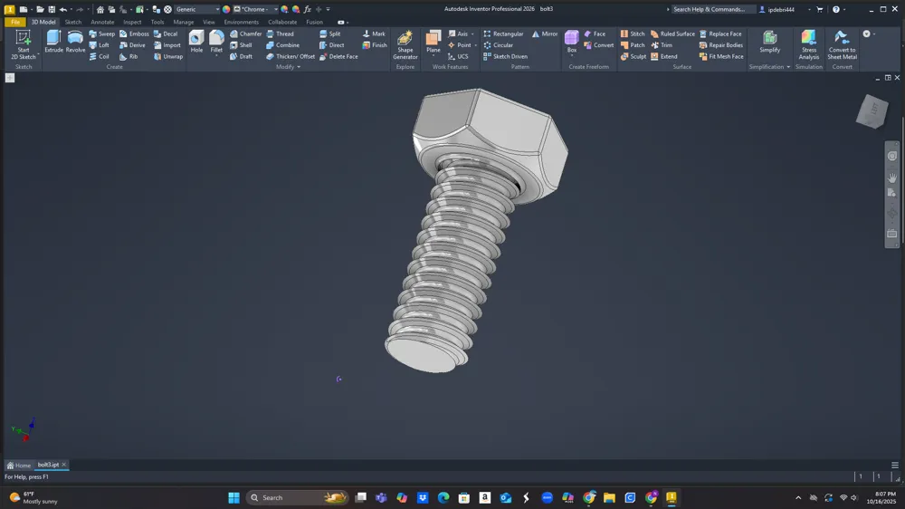Open the Point dropdown arrow
The image size is (905, 509).
pos(475,45)
